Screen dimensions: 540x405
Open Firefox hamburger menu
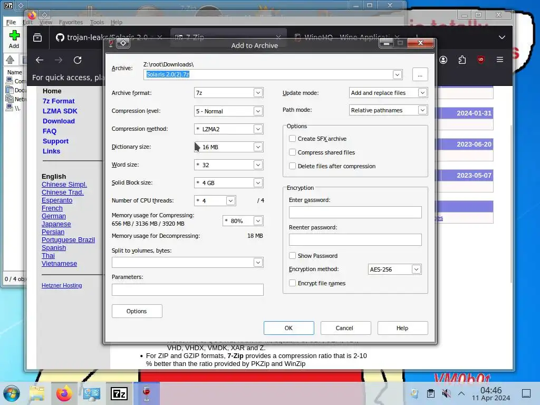500,60
